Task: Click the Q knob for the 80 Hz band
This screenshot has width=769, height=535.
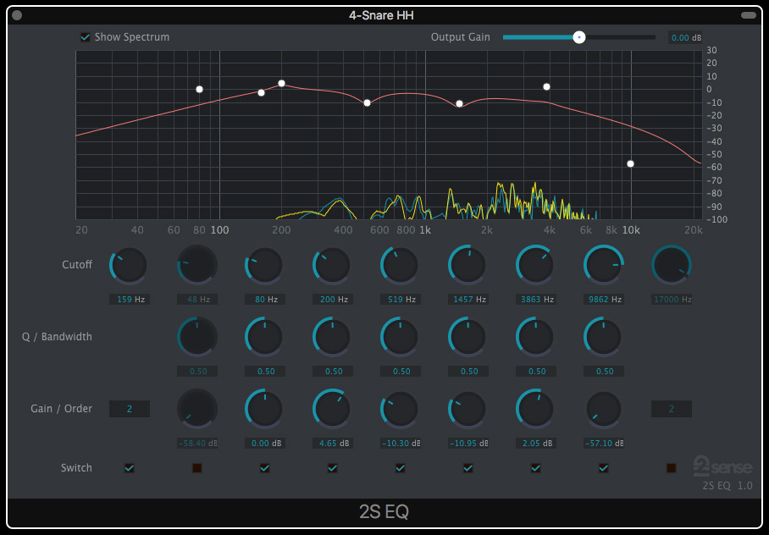Action: [x=264, y=337]
